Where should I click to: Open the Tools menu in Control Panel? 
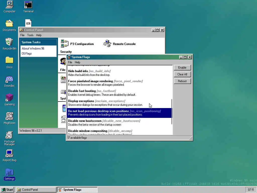[x=30, y=35]
